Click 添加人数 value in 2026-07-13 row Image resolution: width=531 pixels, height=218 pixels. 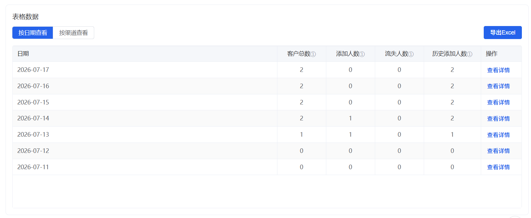point(350,135)
